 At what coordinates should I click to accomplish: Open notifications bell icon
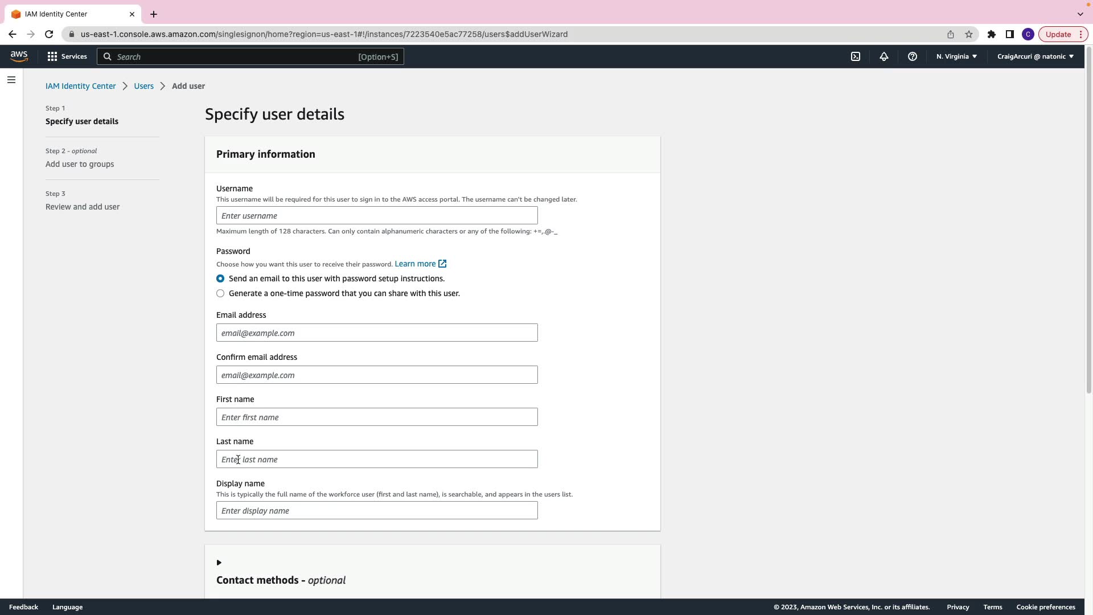pos(884,56)
